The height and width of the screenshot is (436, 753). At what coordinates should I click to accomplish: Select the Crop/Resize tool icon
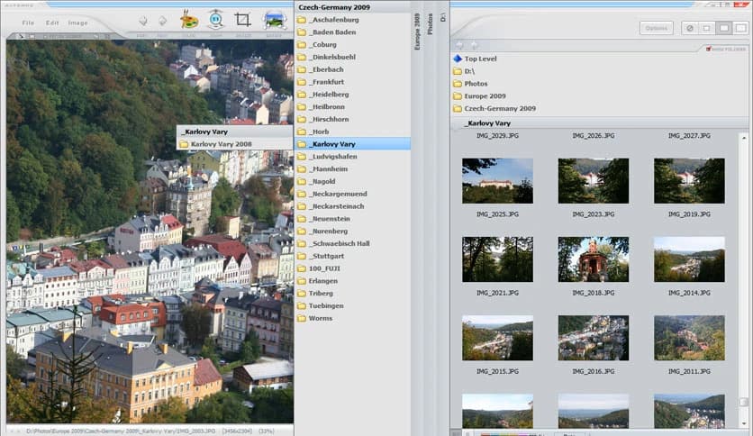pos(242,19)
